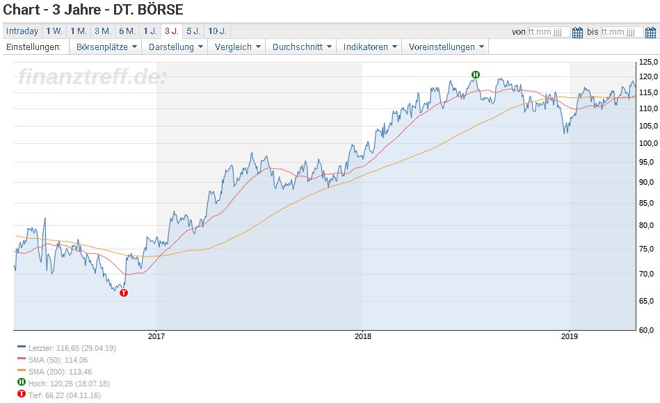Select the 3 J. time range tab
The width and height of the screenshot is (660, 403).
172,31
